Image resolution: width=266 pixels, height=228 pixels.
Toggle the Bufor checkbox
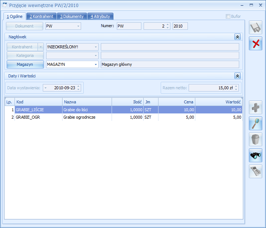click(228, 16)
